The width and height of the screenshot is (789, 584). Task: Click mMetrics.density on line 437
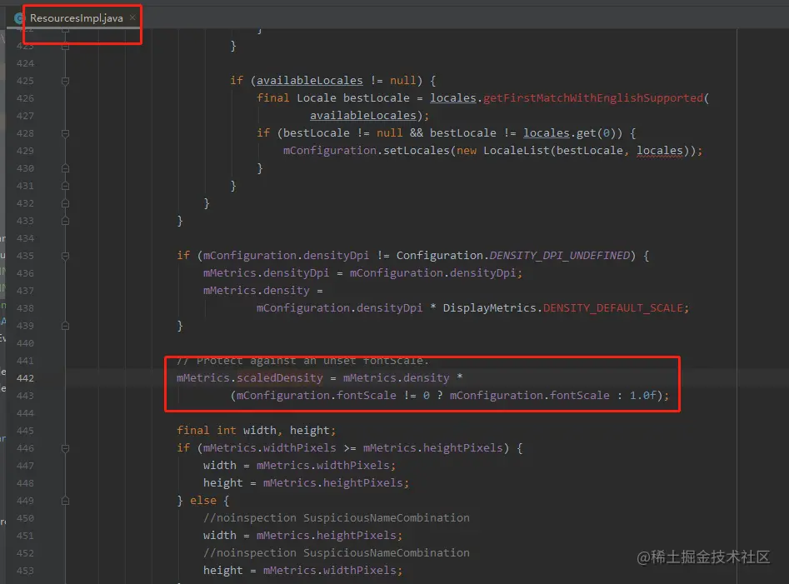(256, 290)
